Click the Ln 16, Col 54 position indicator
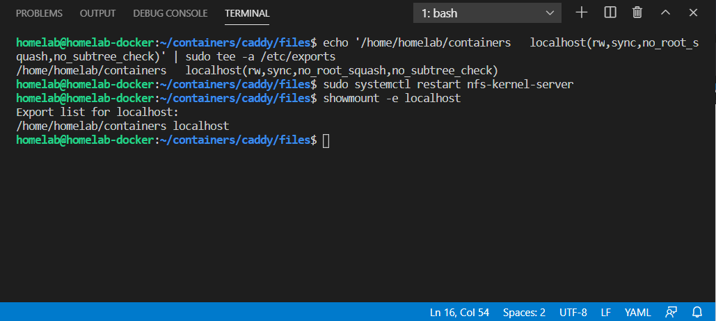Image resolution: width=716 pixels, height=321 pixels. pyautogui.click(x=459, y=313)
